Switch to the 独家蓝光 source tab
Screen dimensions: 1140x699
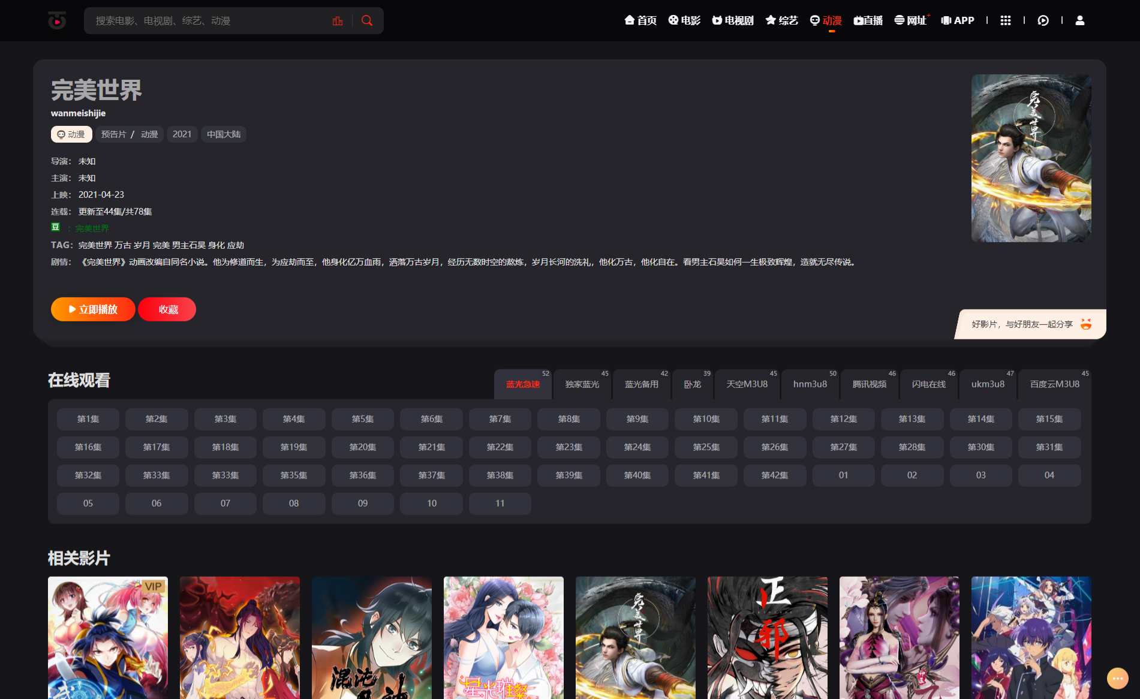coord(582,384)
